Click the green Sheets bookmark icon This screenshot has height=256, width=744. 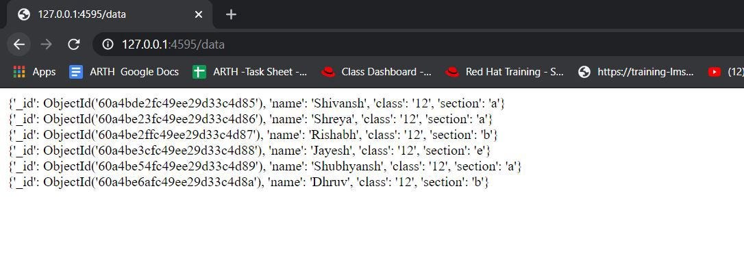coord(199,72)
